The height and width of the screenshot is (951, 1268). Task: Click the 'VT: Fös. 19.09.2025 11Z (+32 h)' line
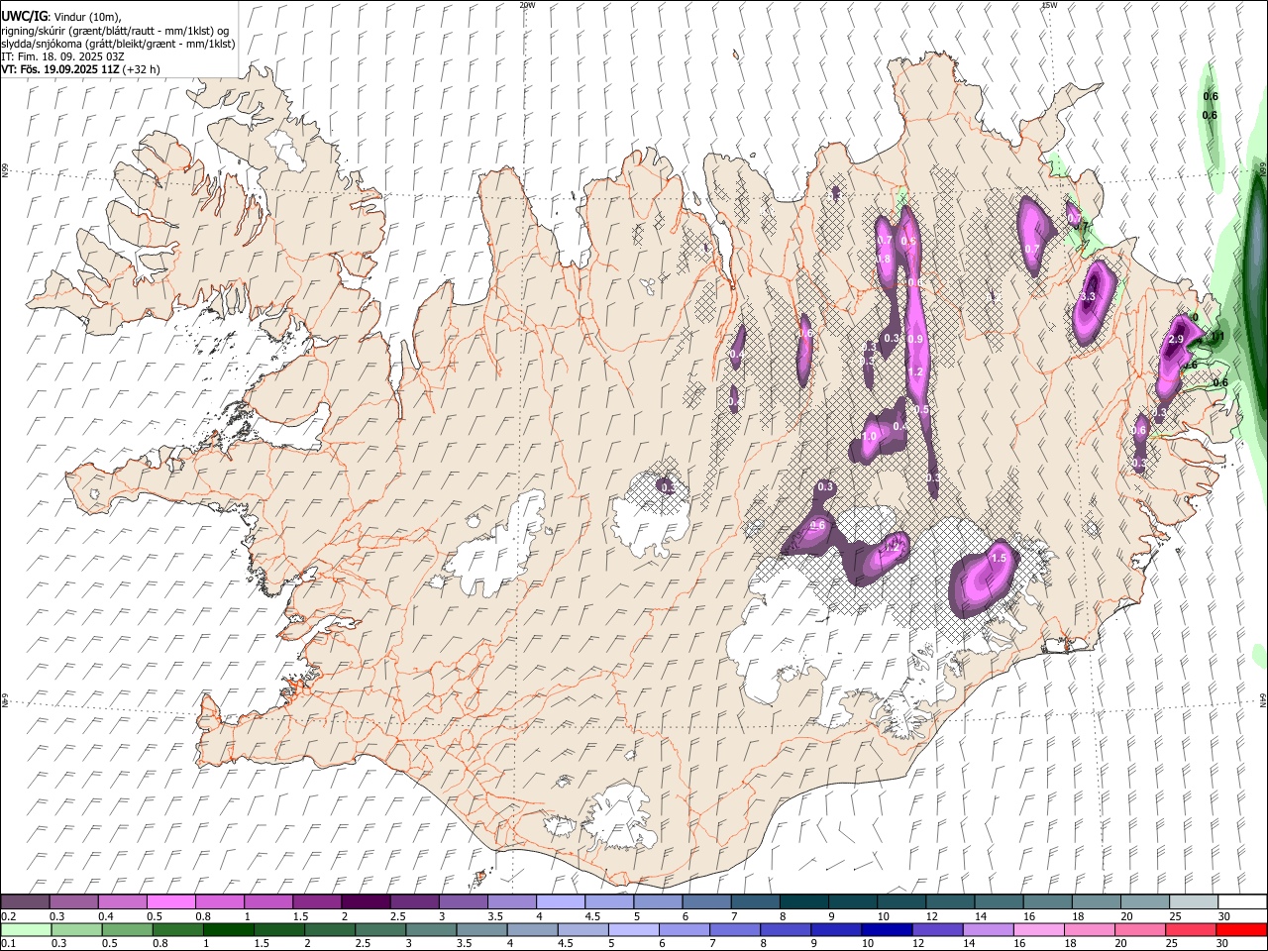pos(80,69)
